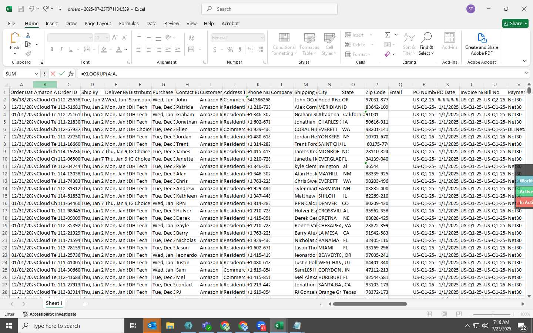533x333 pixels.
Task: Collapse the ribbon with chevron
Action: pos(524,61)
